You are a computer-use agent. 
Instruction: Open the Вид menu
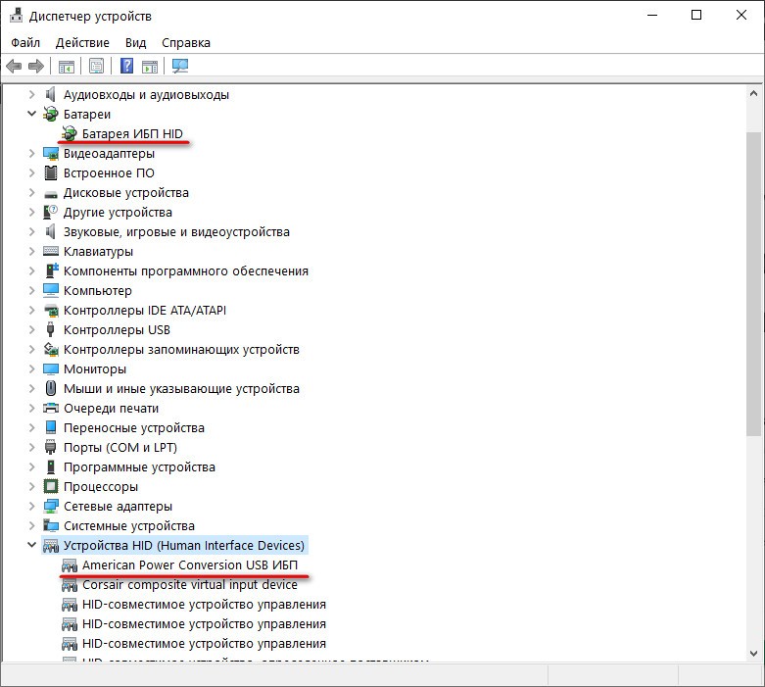click(x=135, y=42)
